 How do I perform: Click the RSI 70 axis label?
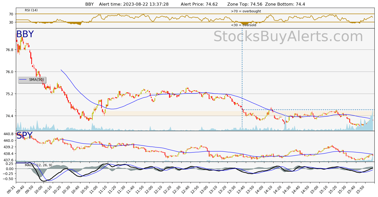click(x=11, y=14)
